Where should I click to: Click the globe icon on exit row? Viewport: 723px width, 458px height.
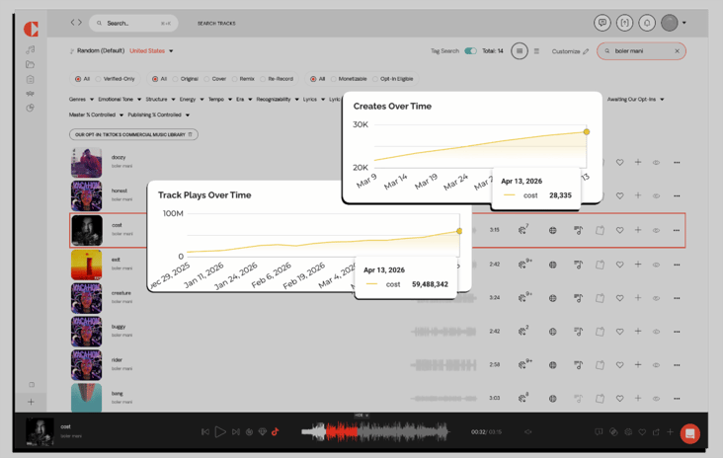pyautogui.click(x=552, y=265)
